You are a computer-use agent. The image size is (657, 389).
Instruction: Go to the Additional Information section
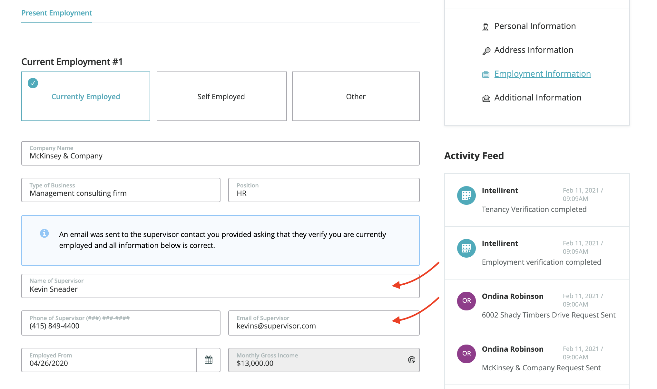coord(537,98)
